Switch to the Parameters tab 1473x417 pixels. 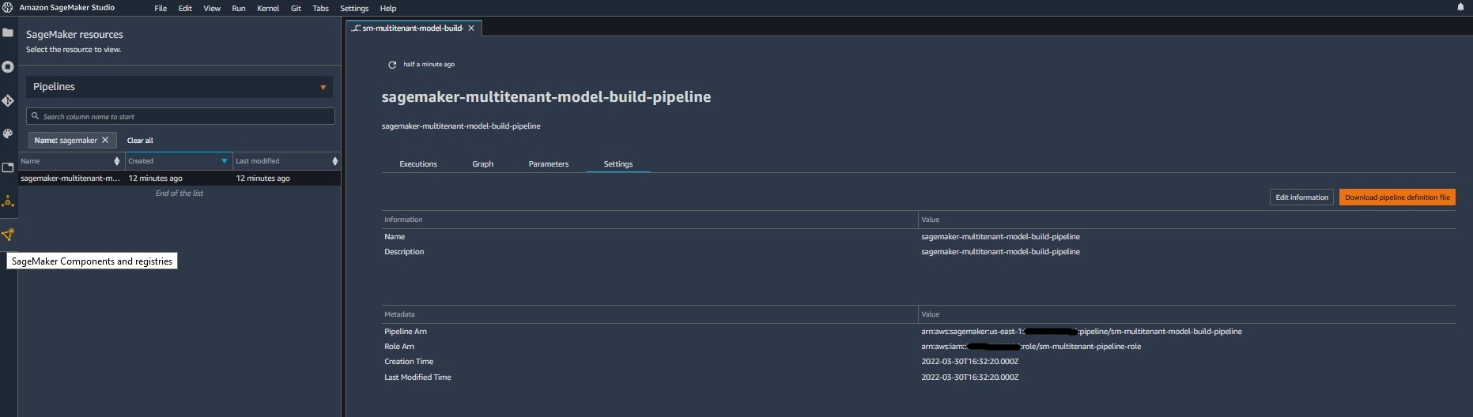549,164
